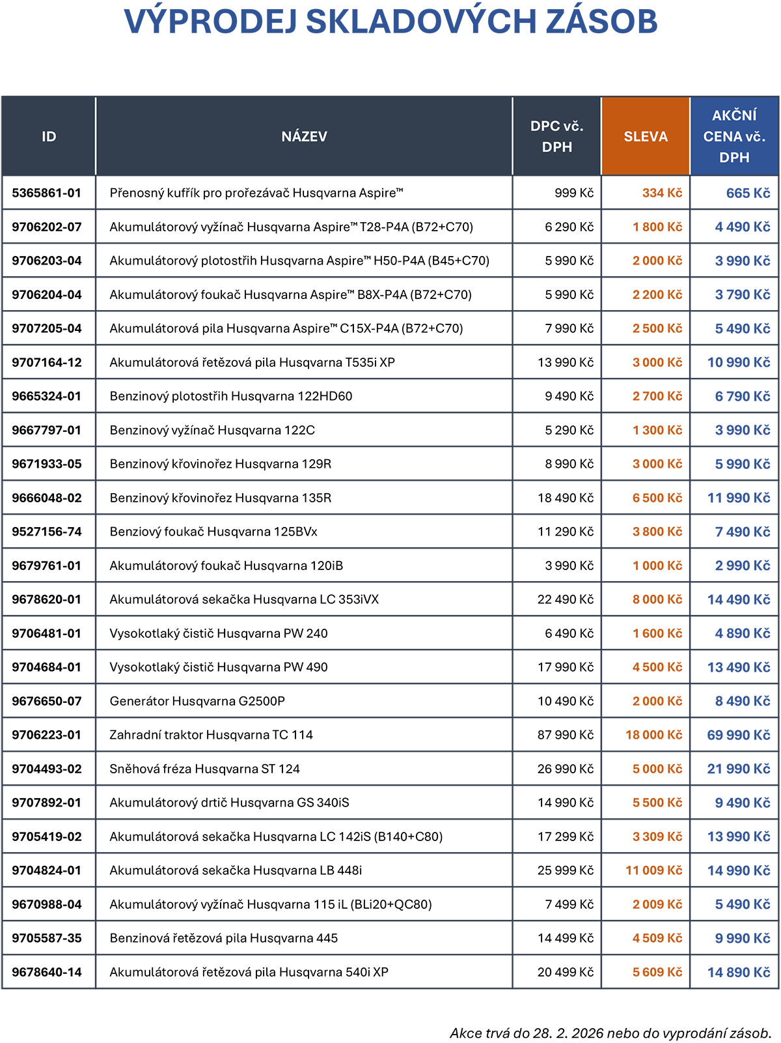Screen dimensions: 781x1043
Task: Click the ID column header
Action: [x=49, y=137]
